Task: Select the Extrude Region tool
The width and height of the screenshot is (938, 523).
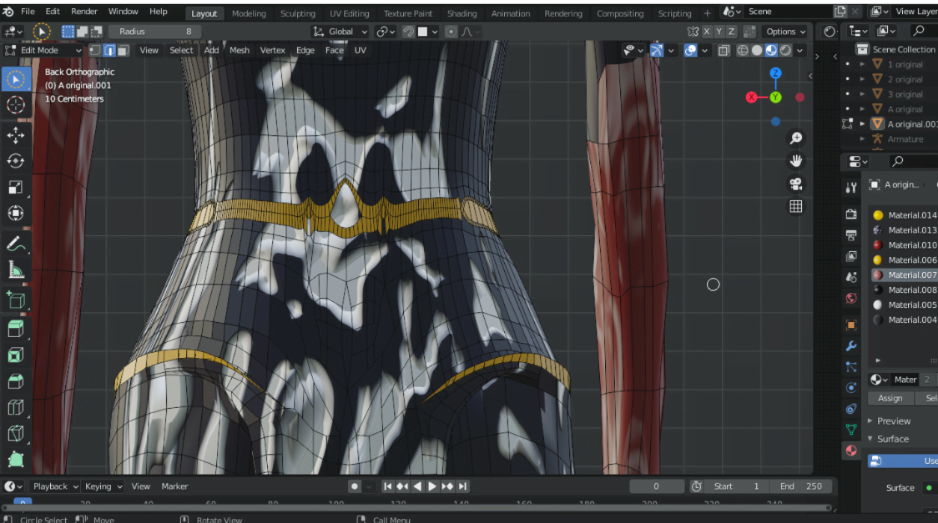Action: [16, 329]
